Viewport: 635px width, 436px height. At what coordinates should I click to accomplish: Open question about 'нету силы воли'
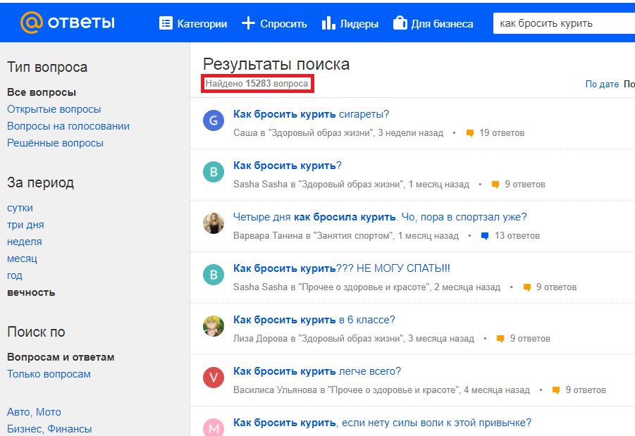(382, 423)
